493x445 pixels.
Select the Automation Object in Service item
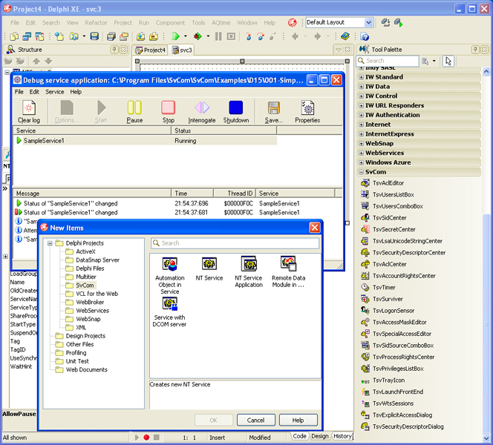click(170, 276)
